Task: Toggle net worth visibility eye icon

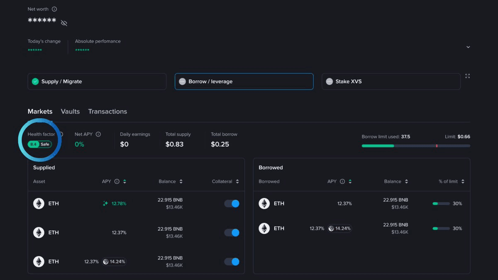Action: (x=64, y=23)
